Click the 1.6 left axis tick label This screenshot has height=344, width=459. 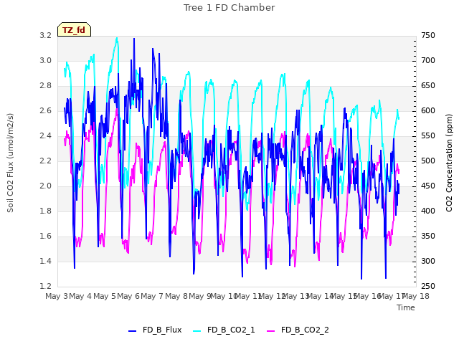point(45,236)
